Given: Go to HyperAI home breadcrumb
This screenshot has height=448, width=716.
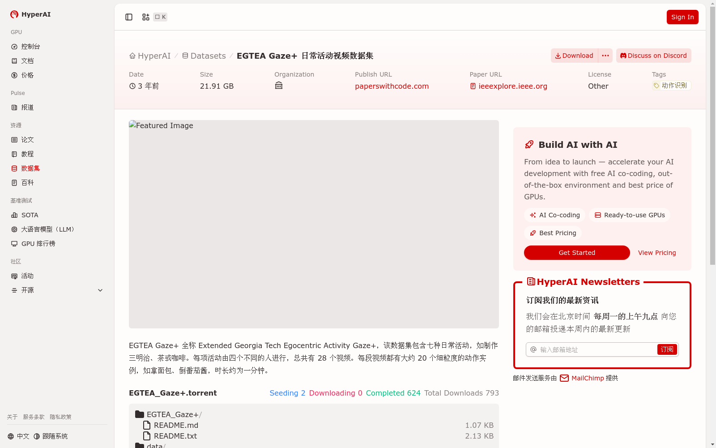Looking at the screenshot, I should [150, 56].
